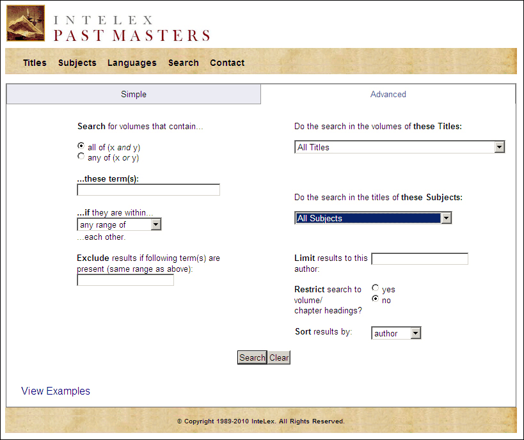Open the Languages menu

point(132,62)
